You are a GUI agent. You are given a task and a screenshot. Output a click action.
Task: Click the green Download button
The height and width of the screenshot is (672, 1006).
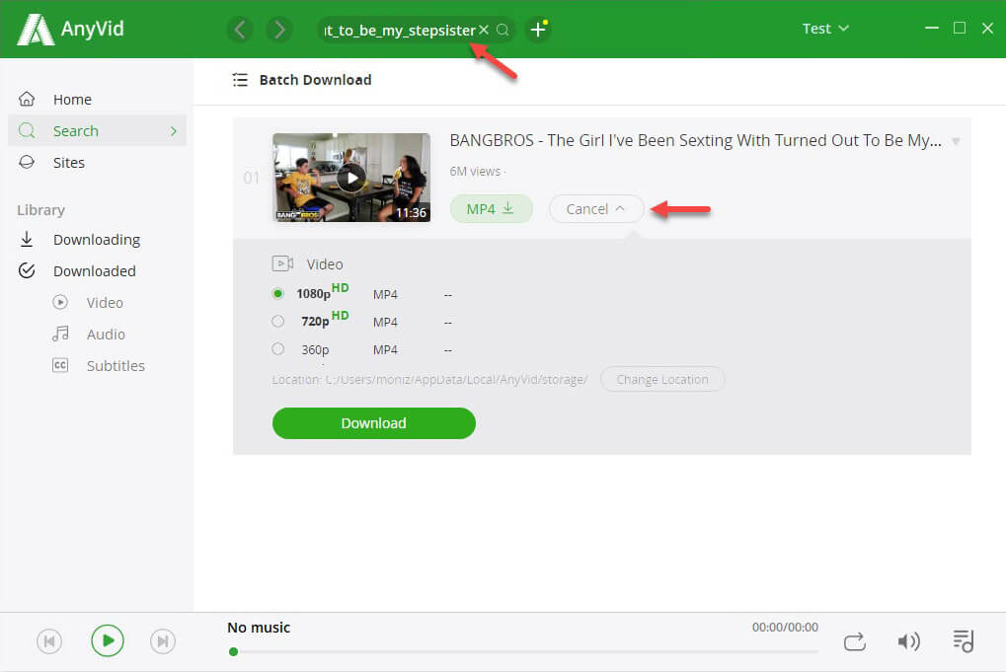(373, 423)
